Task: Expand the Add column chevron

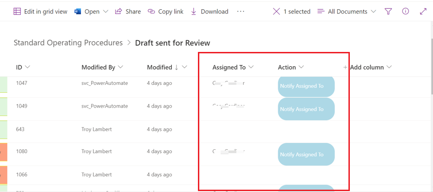Action: (389, 67)
